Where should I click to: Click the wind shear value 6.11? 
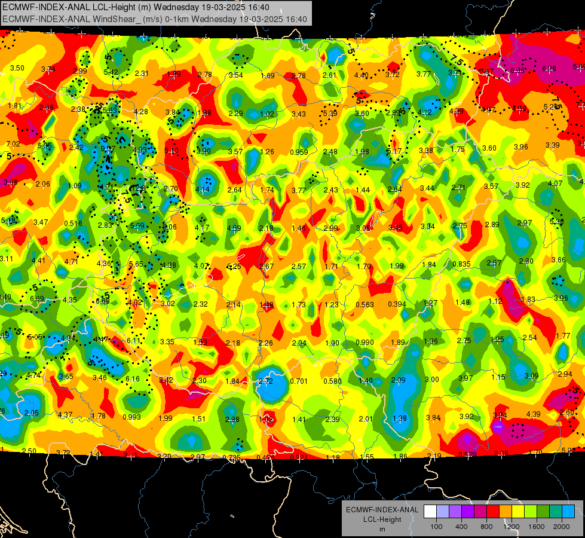point(134,340)
